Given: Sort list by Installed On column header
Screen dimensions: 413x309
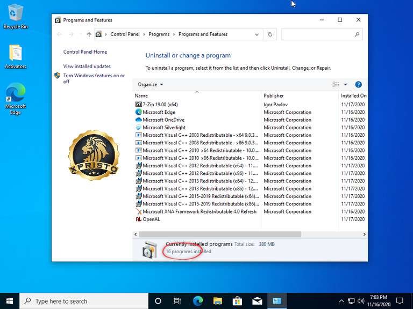Looking at the screenshot, I should pyautogui.click(x=353, y=95).
